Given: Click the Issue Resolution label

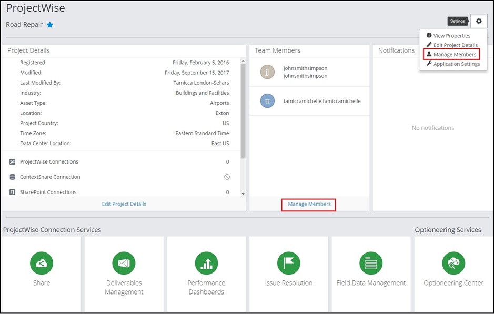Looking at the screenshot, I should point(289,283).
